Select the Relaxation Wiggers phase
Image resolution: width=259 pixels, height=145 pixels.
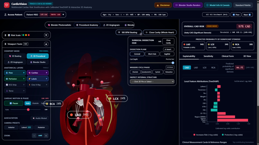[169, 72]
